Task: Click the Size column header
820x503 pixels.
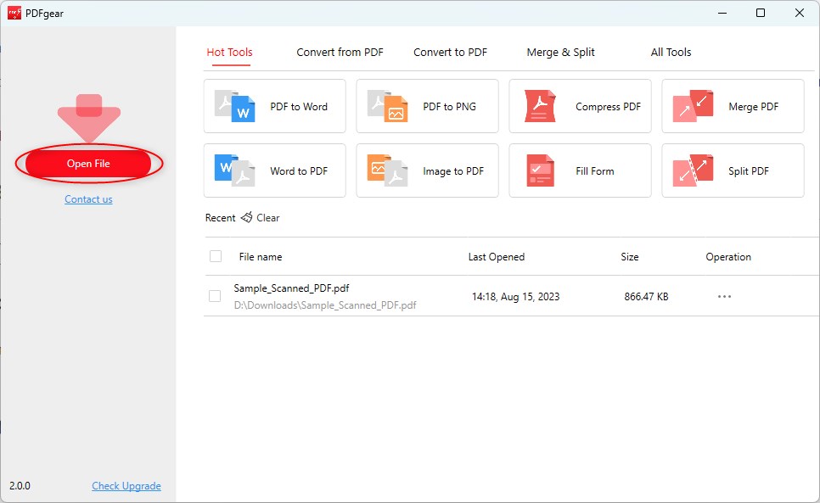Action: coord(630,256)
